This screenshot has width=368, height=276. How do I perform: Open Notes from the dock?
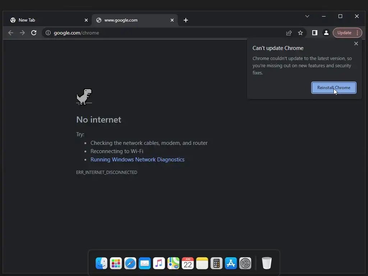pyautogui.click(x=202, y=263)
